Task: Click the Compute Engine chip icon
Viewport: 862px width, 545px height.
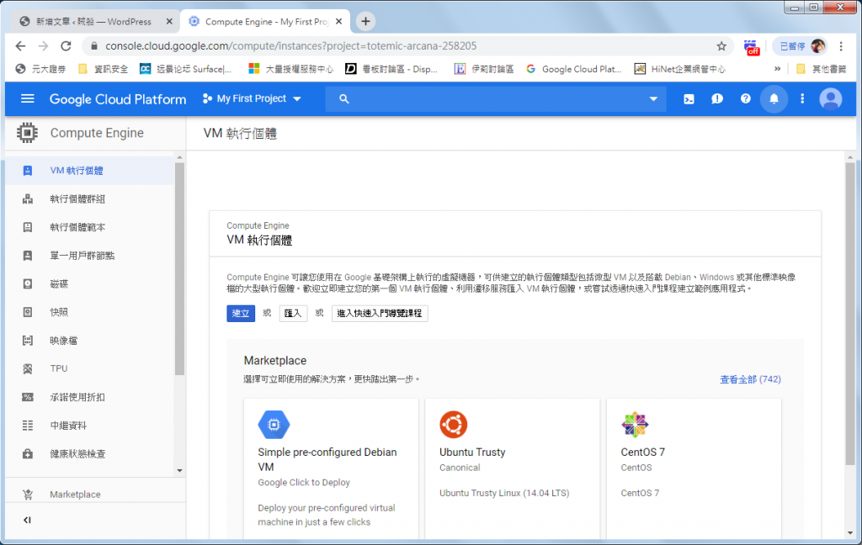Action: click(27, 133)
